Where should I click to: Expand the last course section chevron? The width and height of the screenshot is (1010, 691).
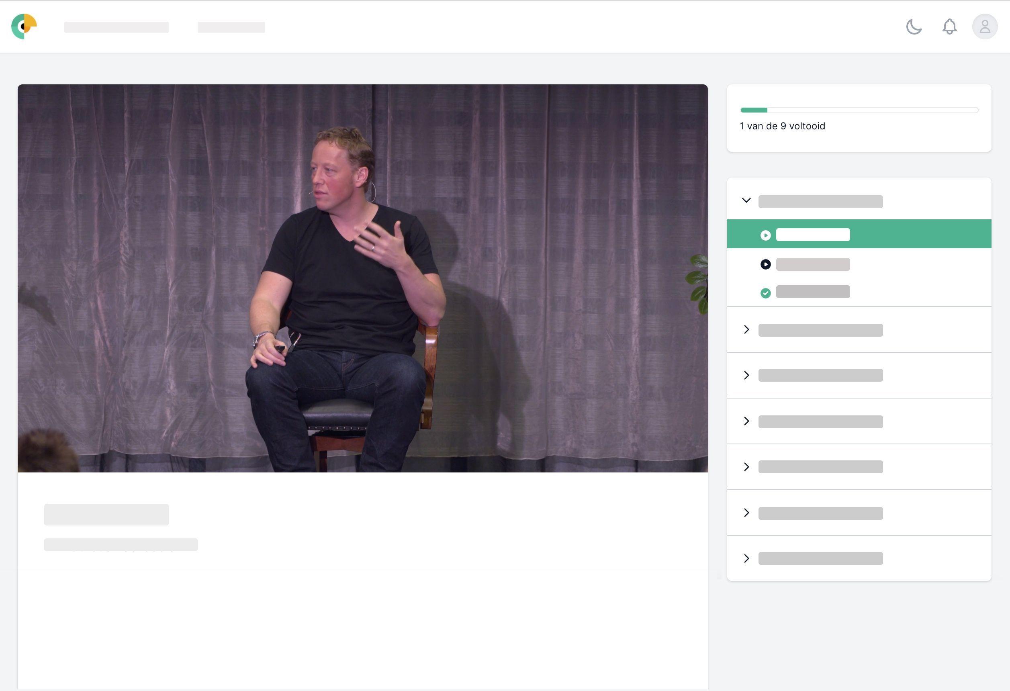746,558
